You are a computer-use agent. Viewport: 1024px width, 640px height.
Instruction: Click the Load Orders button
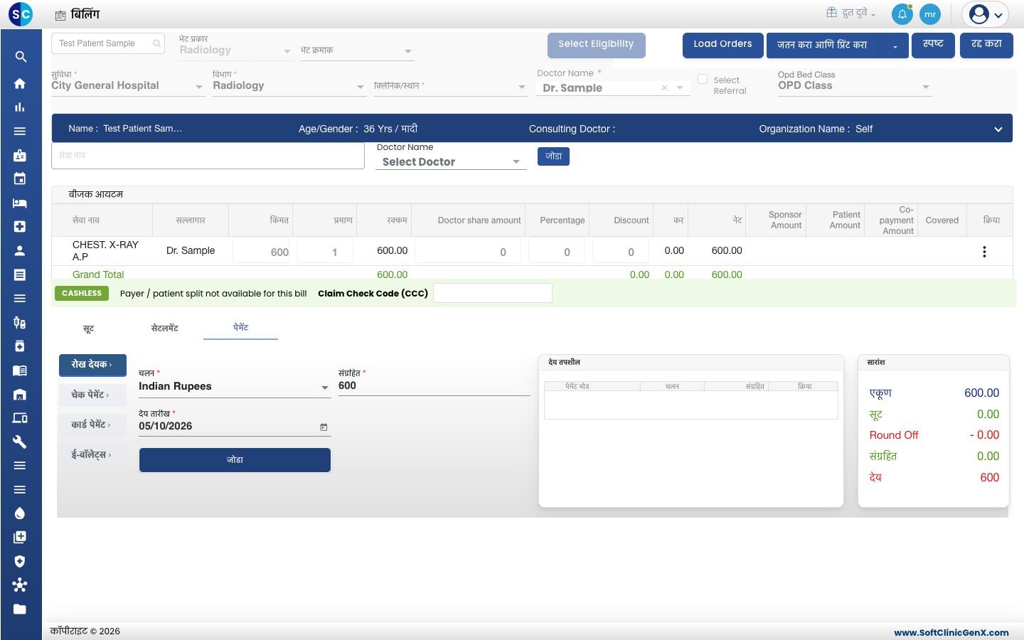pyautogui.click(x=722, y=44)
